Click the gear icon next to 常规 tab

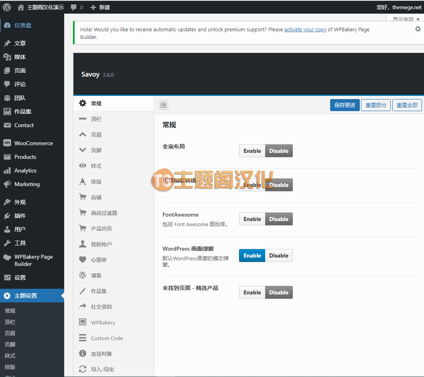[83, 103]
